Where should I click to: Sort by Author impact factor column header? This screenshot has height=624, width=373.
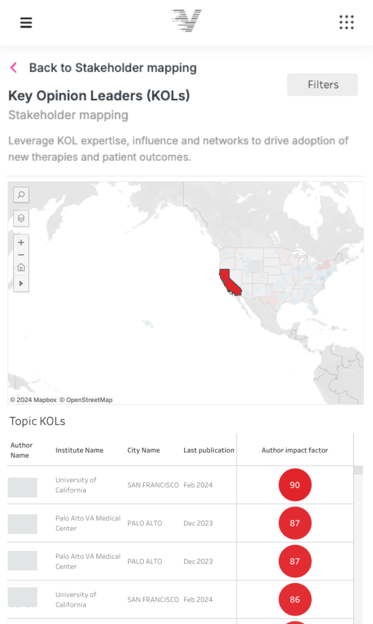coord(295,450)
